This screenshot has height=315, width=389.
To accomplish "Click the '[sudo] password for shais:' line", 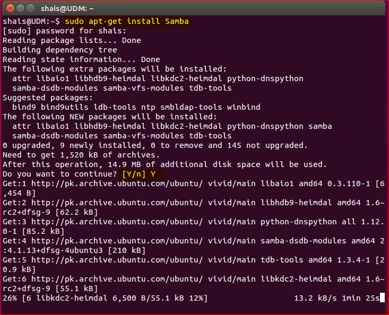I will pos(65,31).
